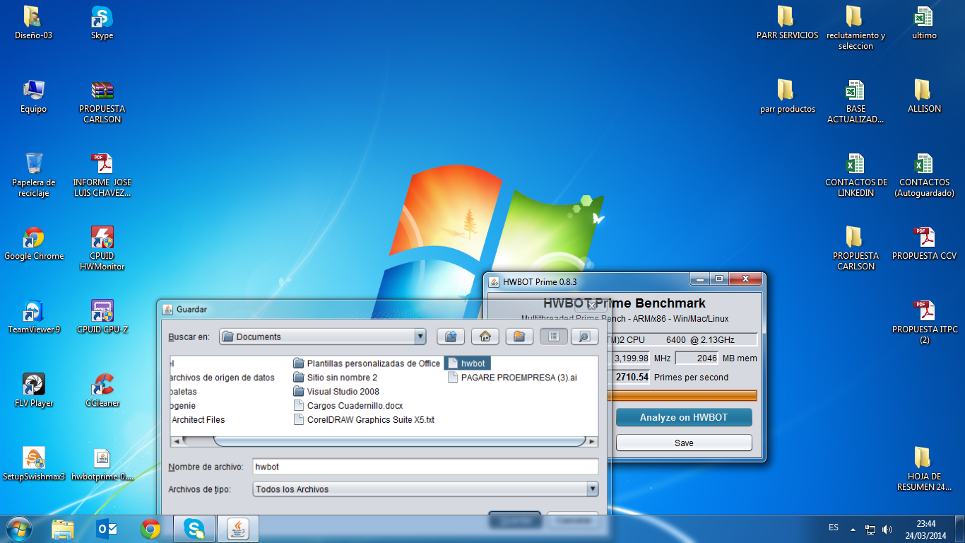
Task: Open the FLV Player desktop shortcut
Action: click(x=33, y=390)
